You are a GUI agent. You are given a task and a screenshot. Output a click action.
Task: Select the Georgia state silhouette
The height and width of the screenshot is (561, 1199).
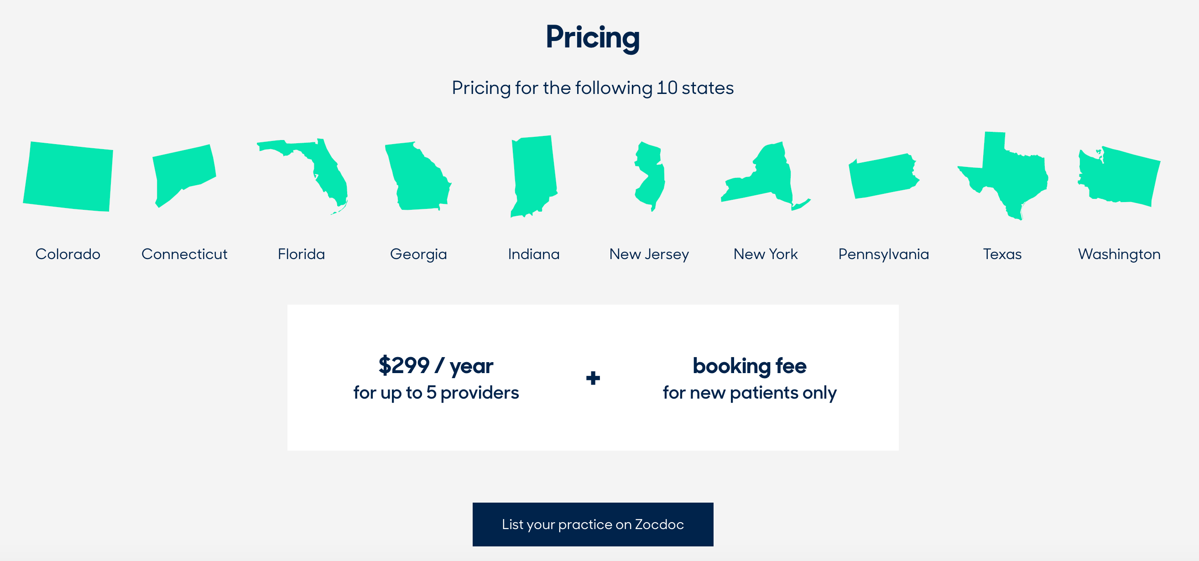tap(417, 176)
